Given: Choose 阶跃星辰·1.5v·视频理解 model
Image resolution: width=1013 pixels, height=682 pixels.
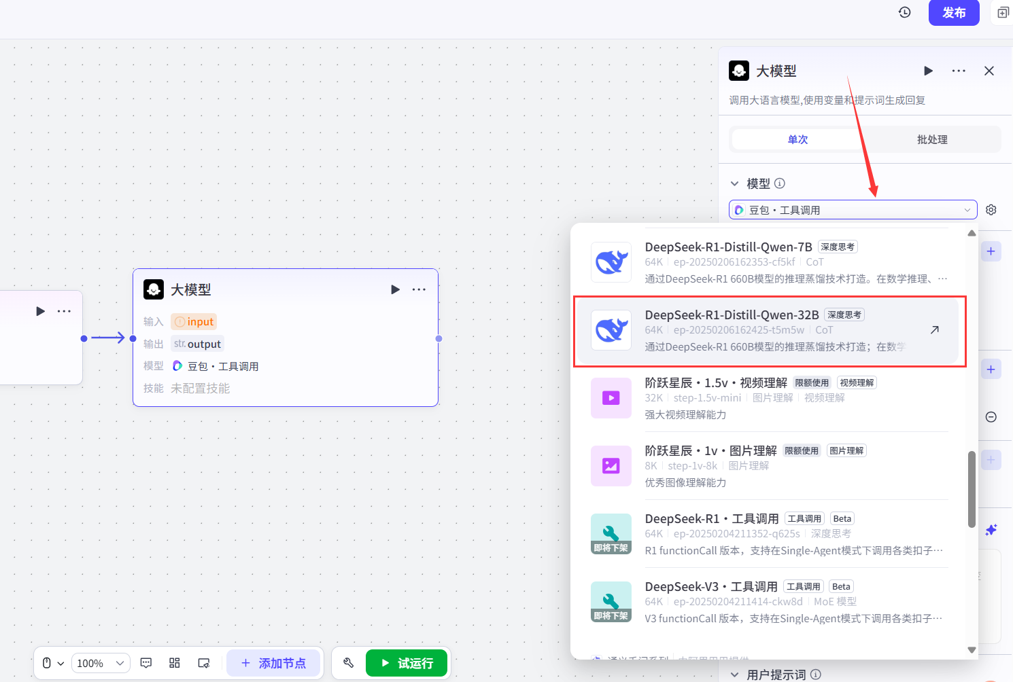Looking at the screenshot, I should pyautogui.click(x=768, y=398).
